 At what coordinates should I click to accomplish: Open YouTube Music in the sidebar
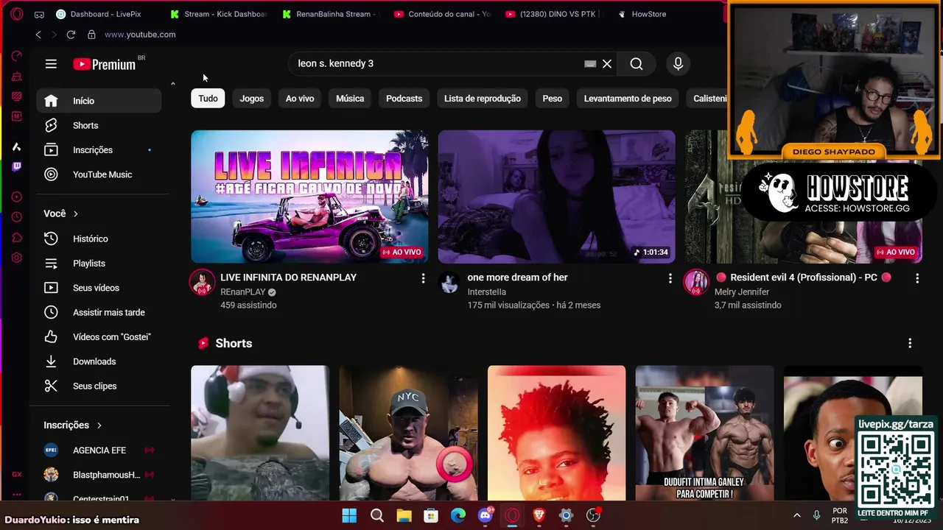click(x=99, y=174)
